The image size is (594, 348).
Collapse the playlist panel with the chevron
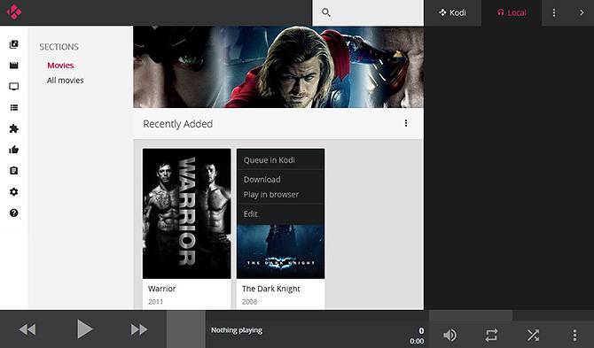coord(582,13)
